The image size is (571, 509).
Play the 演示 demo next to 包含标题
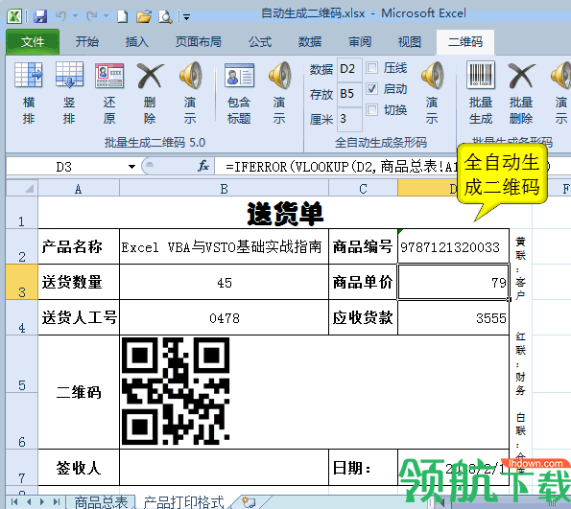(x=279, y=93)
